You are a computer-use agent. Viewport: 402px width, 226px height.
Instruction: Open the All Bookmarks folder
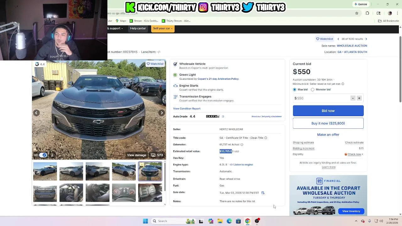pyautogui.click(x=388, y=21)
